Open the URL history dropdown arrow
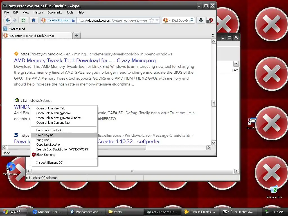288x216 pixels. 157,20
